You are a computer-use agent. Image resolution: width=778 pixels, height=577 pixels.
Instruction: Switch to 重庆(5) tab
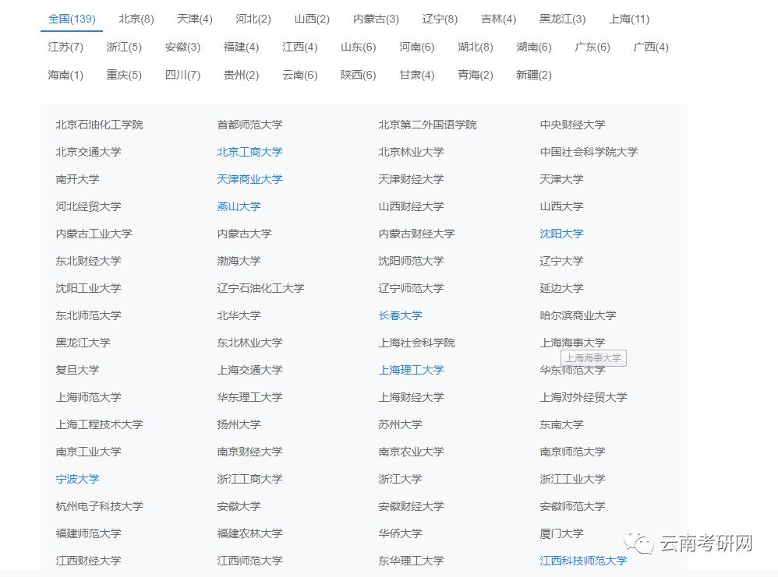[x=124, y=75]
